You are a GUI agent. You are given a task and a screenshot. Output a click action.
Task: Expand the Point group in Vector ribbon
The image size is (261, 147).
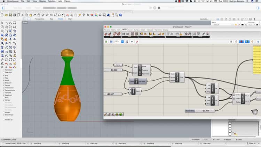[112, 37]
